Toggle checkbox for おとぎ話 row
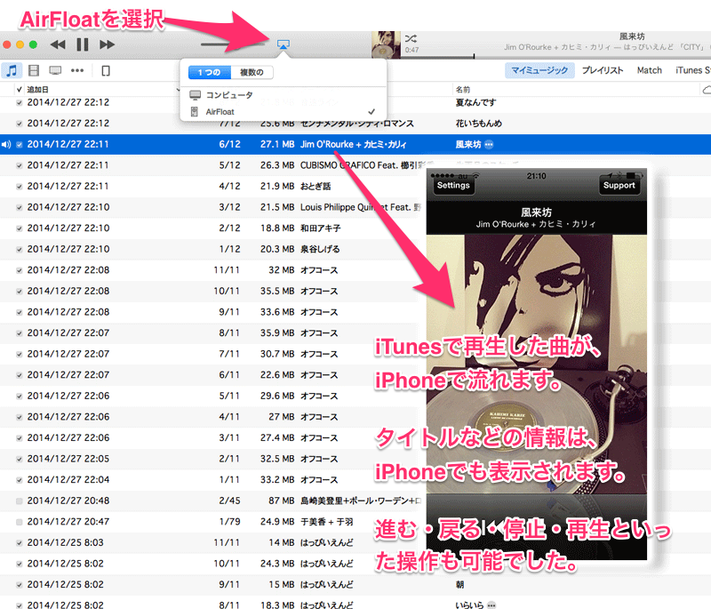The width and height of the screenshot is (711, 609). pos(19,187)
